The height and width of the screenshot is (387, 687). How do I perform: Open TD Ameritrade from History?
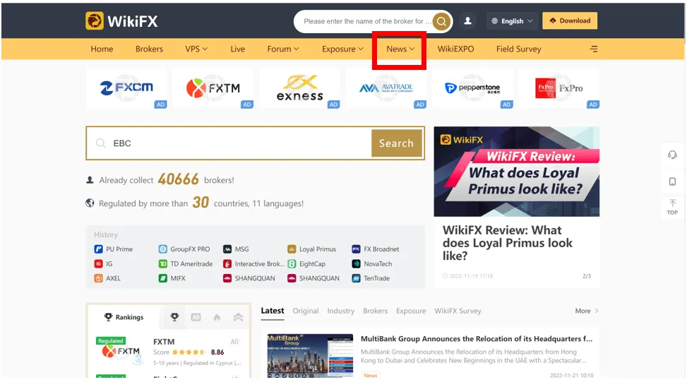pos(185,264)
